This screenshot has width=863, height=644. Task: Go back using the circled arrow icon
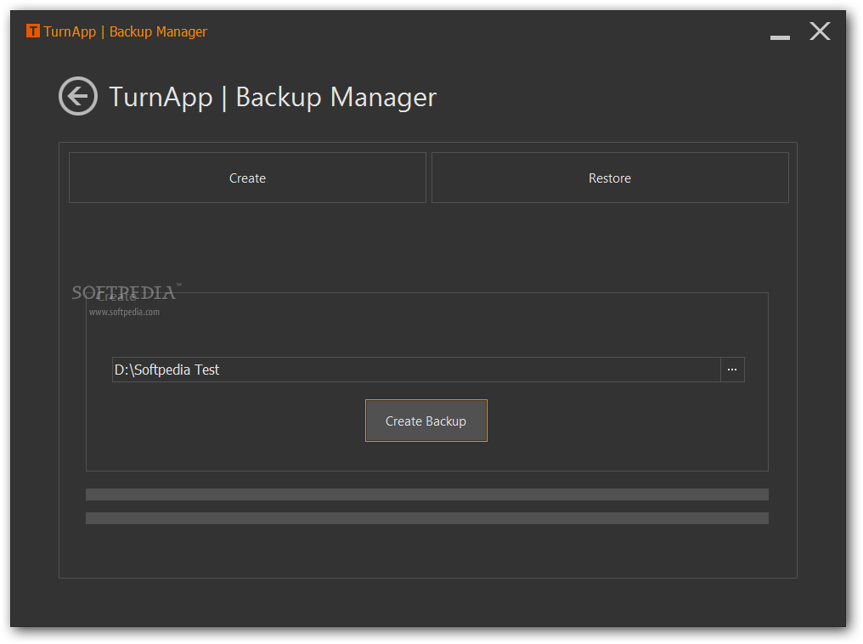(78, 96)
